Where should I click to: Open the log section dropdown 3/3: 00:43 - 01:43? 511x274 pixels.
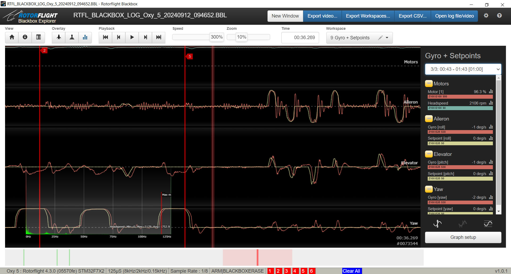[463, 69]
